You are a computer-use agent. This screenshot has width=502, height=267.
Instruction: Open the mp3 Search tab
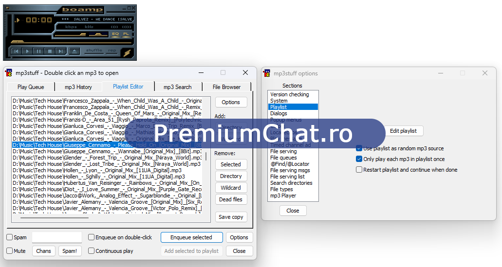tap(177, 87)
